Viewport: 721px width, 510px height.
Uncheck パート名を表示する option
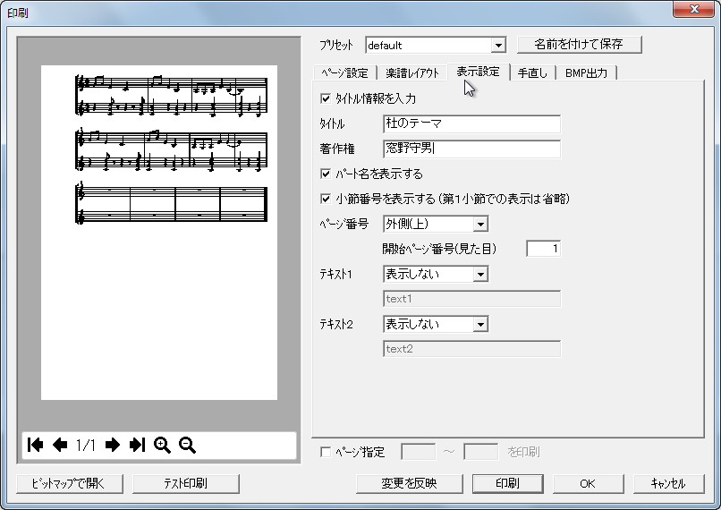click(326, 174)
